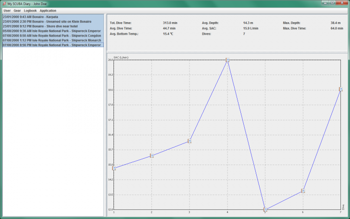
Task: Open the Gear menu
Action: point(17,10)
